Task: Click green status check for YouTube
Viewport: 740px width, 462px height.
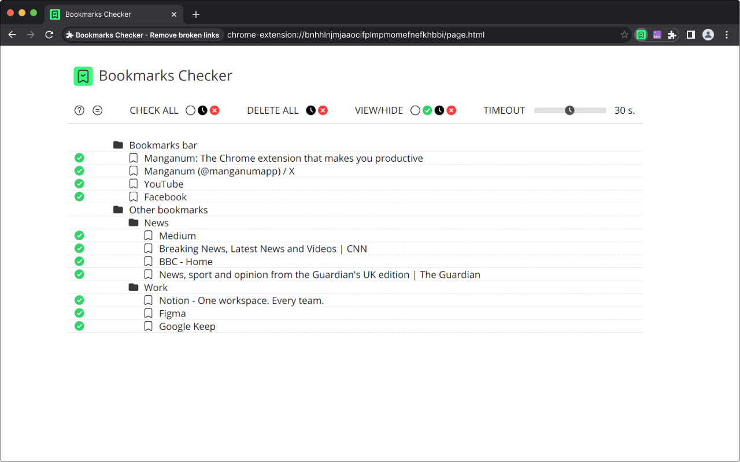Action: pyautogui.click(x=79, y=184)
